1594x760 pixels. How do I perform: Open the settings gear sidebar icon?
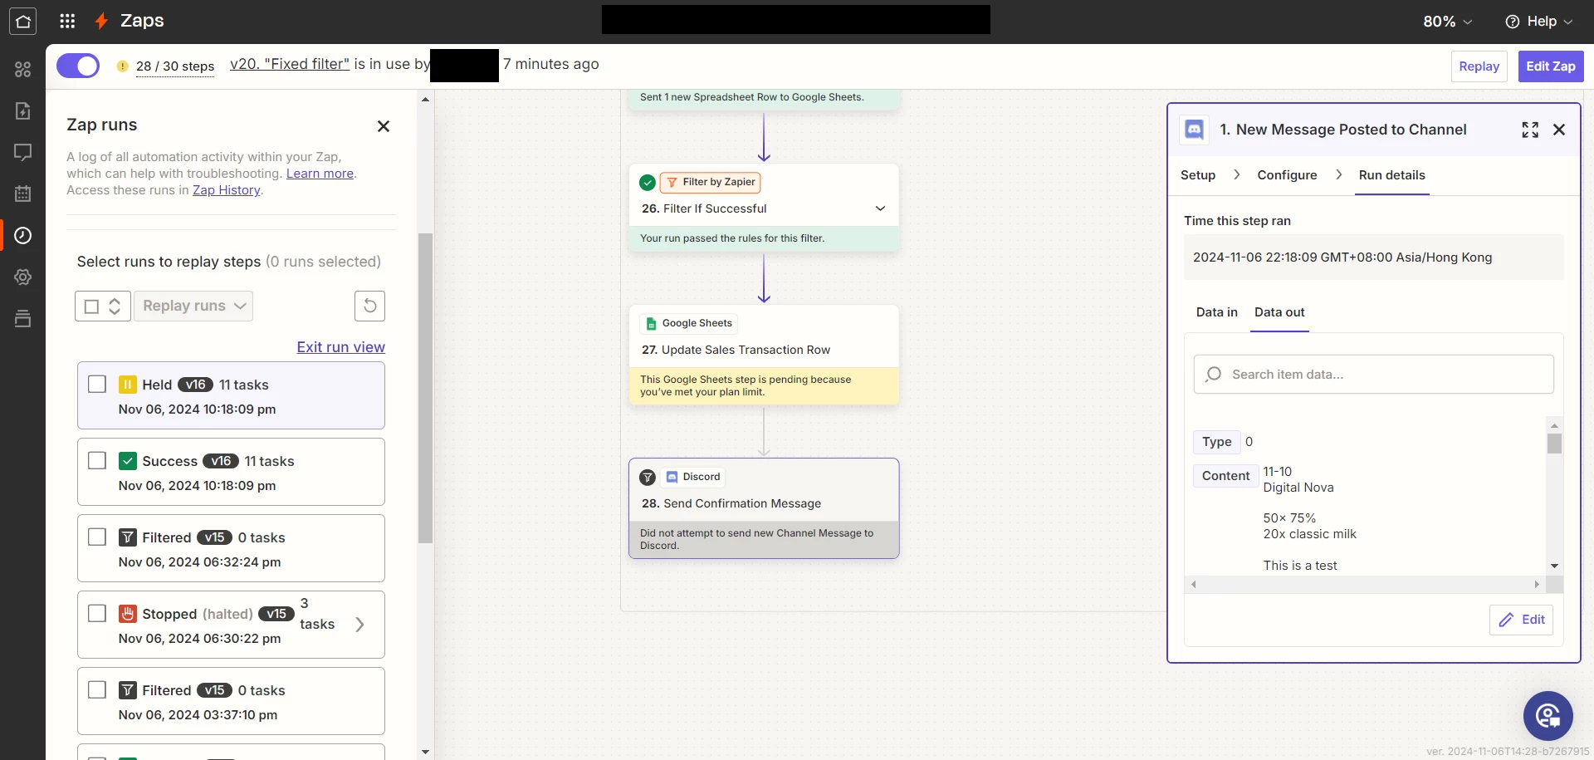point(23,277)
